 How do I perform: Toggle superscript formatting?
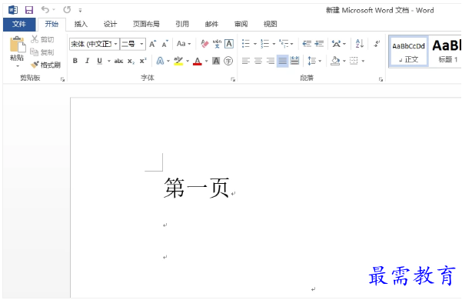click(x=143, y=61)
